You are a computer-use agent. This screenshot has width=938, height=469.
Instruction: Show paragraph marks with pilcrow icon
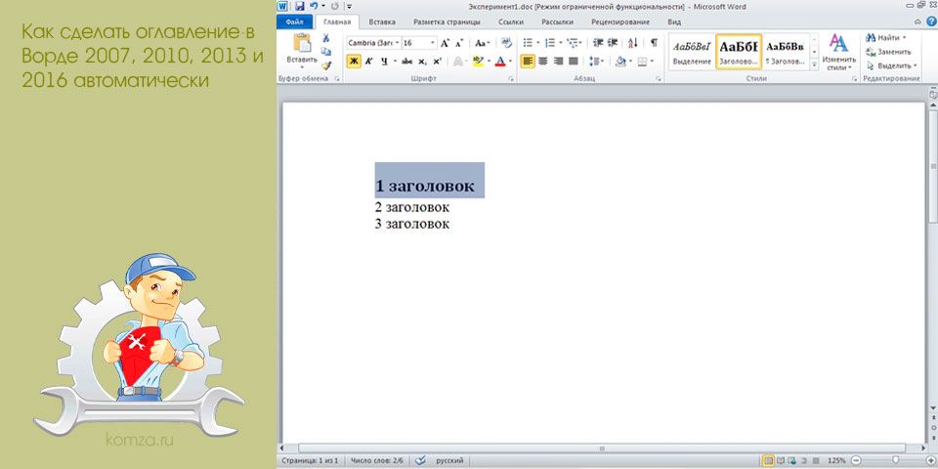[654, 43]
